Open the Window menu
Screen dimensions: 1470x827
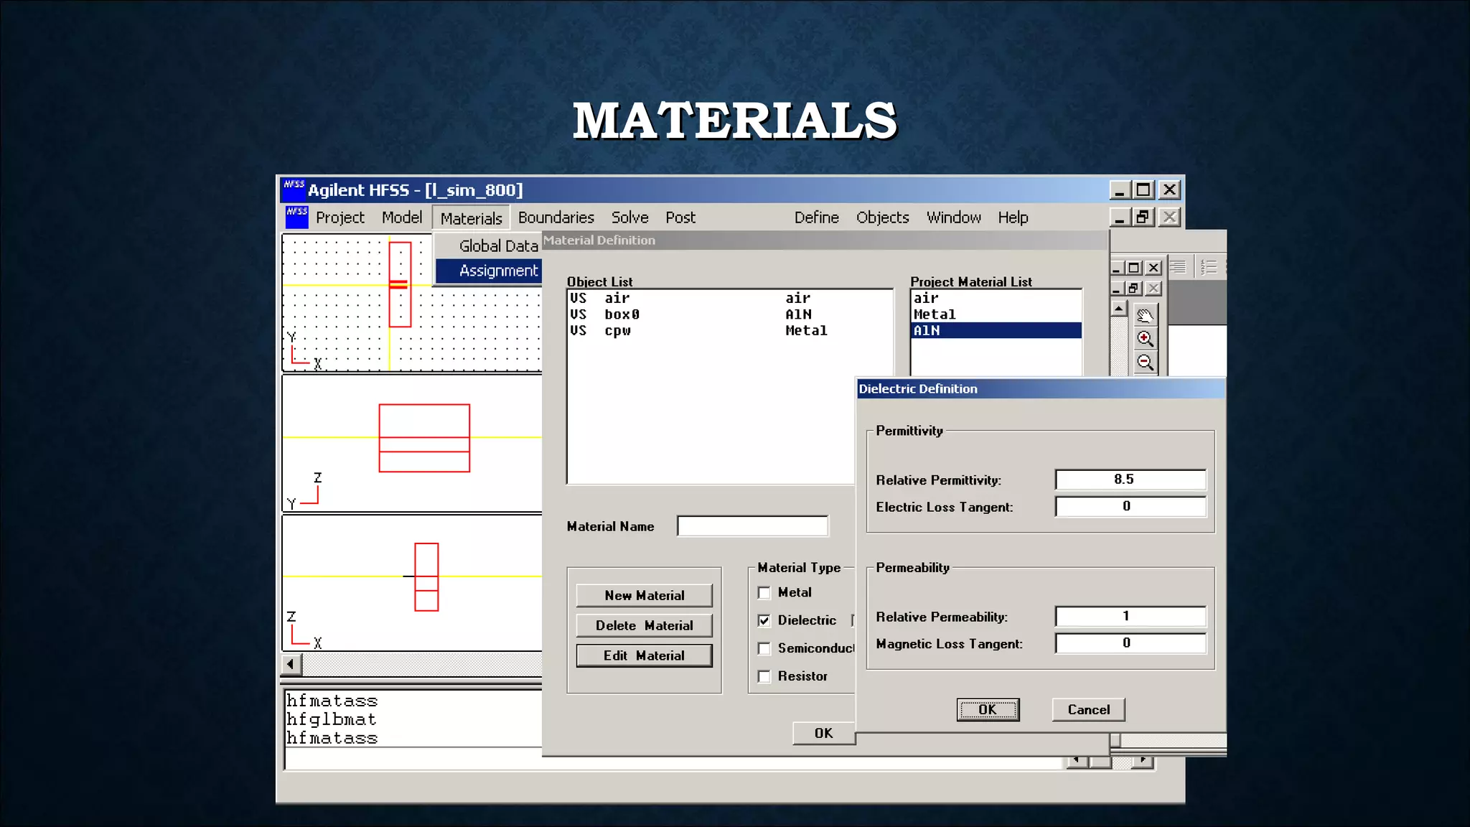(x=953, y=218)
